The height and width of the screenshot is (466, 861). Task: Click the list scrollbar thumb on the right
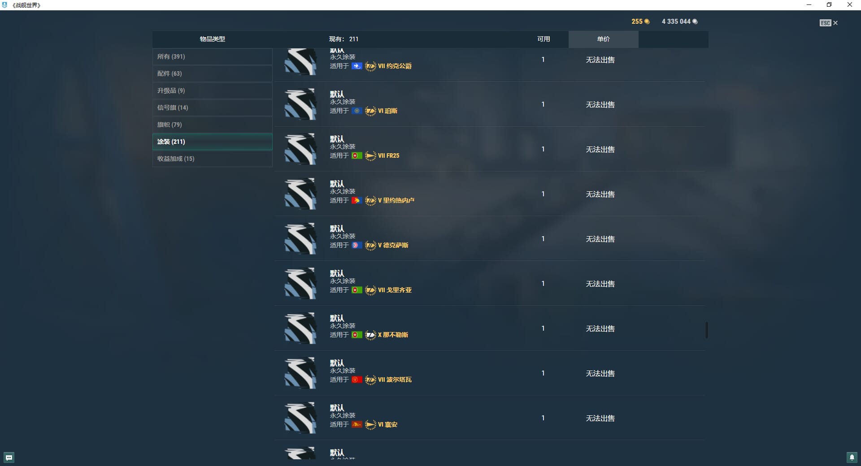point(707,330)
